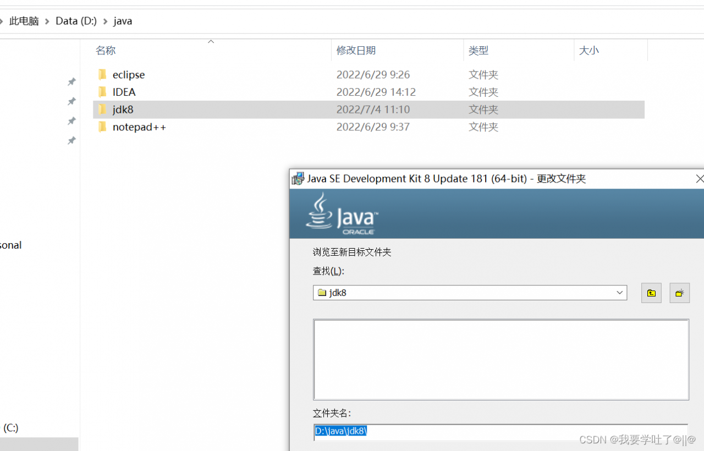Click the date 2022/7/4 11:10
Screen dimensions: 704x451
tap(373, 109)
